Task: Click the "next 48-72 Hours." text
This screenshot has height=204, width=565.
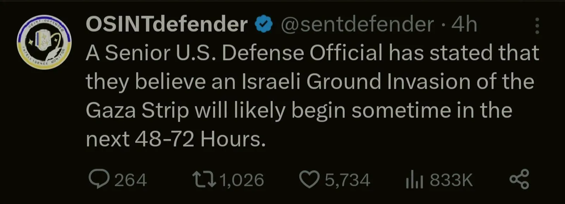Action: 176,140
